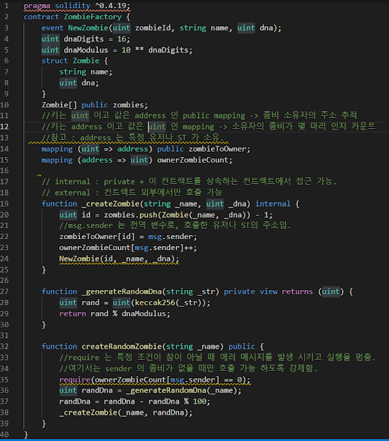This screenshot has width=389, height=441.
Task: Click the number "100" on line 37
Action: pyautogui.click(x=199, y=401)
